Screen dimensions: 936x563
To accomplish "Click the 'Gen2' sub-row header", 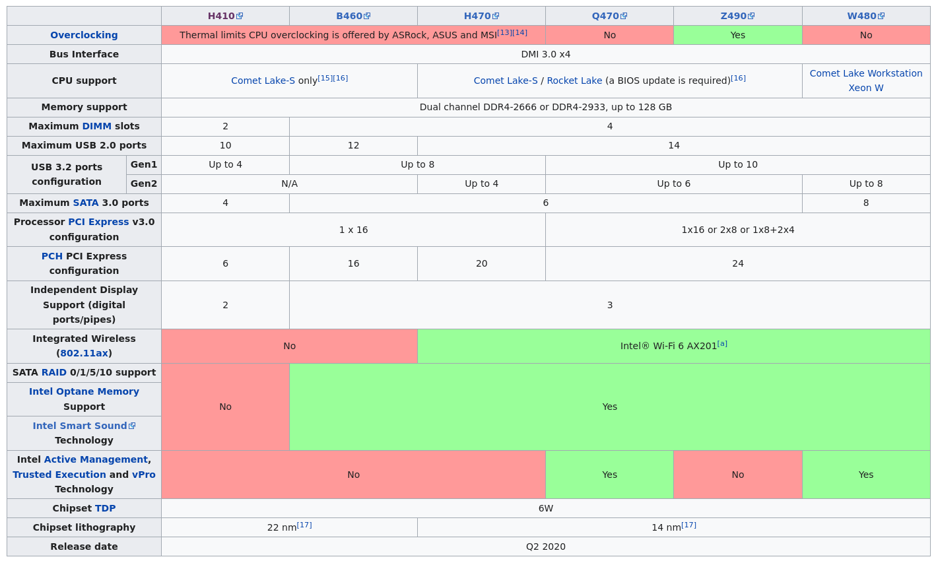I will pyautogui.click(x=144, y=183).
